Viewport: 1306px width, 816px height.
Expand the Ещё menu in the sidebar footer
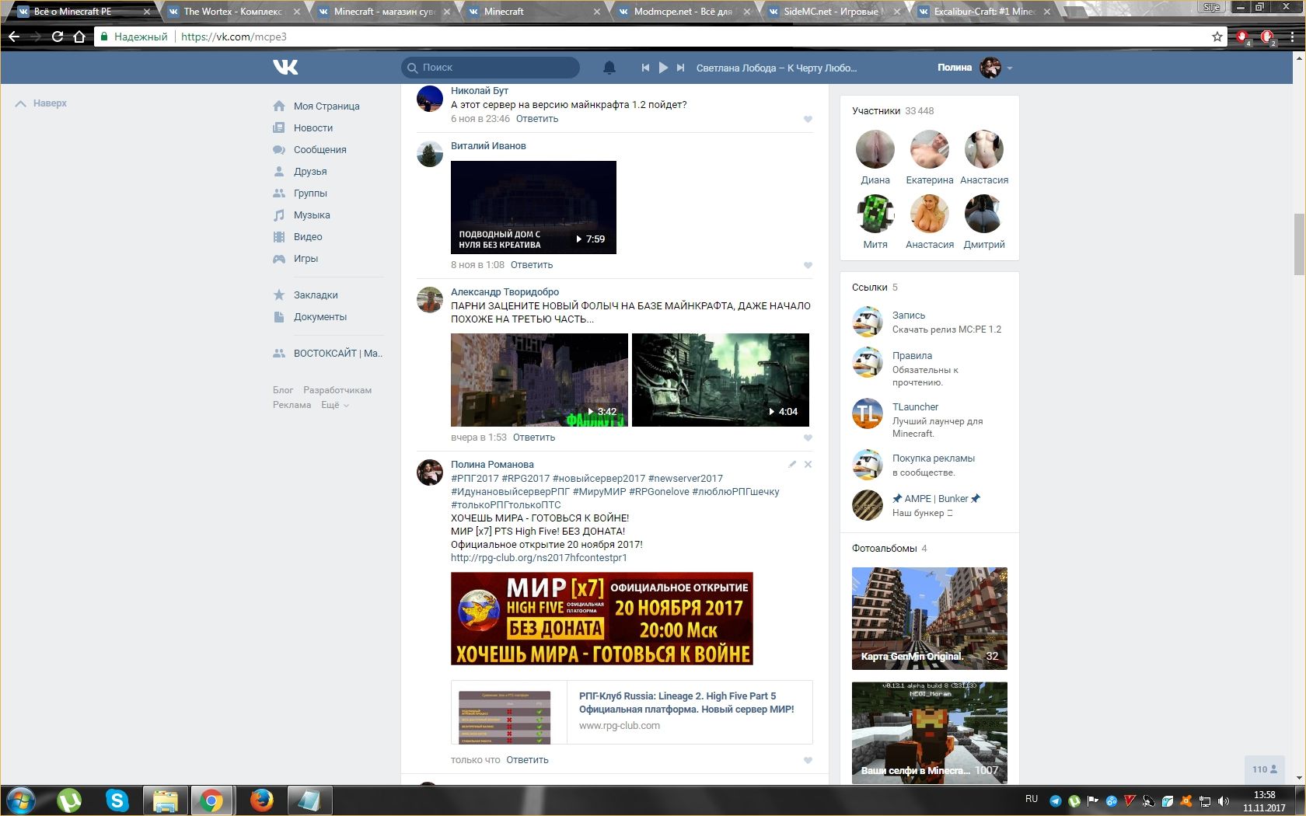335,405
